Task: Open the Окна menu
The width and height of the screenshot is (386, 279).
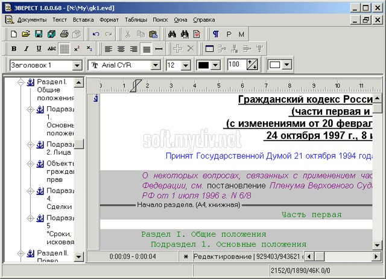Action: coord(180,20)
